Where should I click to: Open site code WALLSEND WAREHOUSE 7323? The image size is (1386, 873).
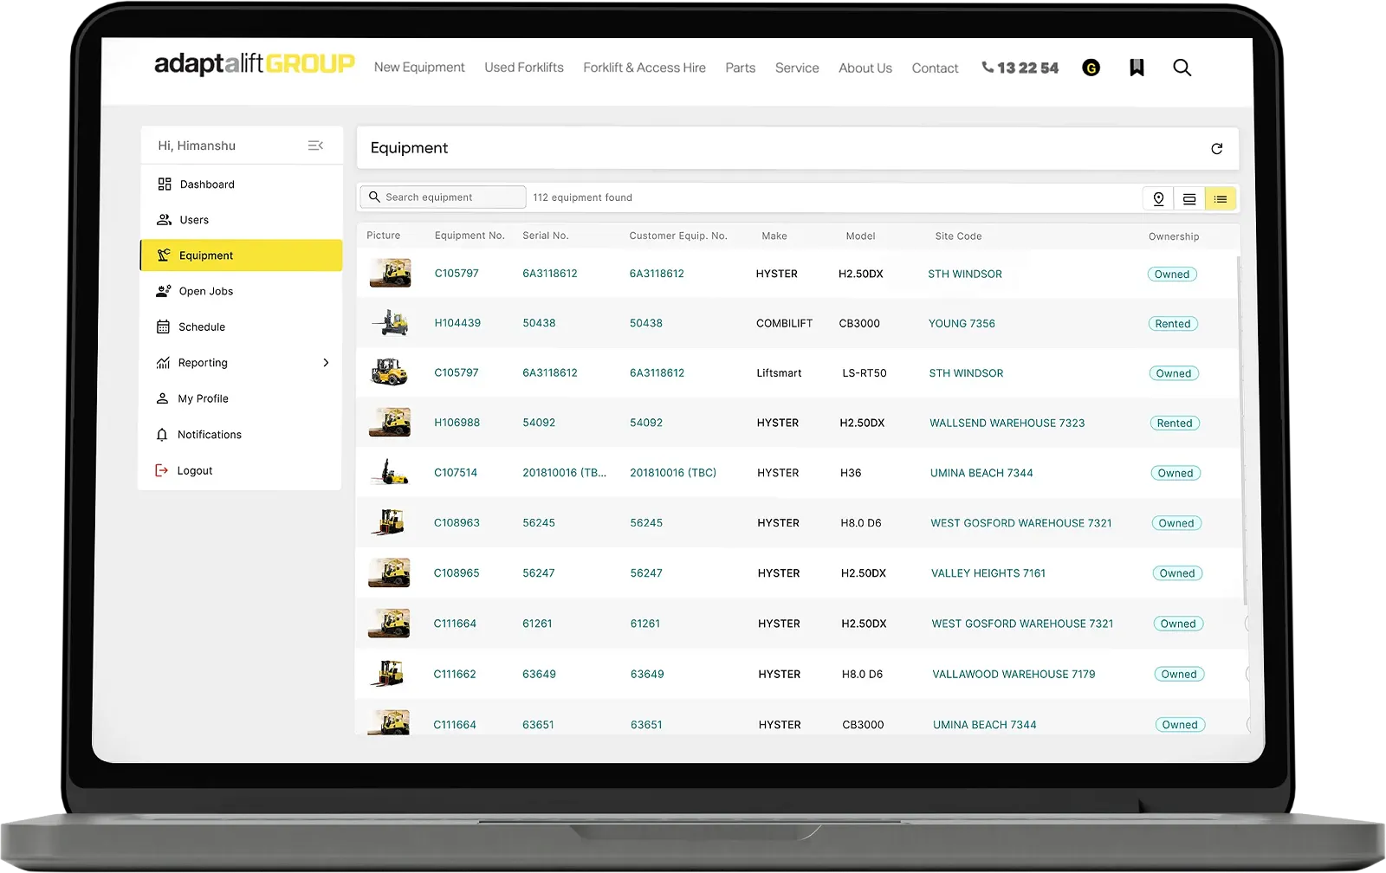coord(1007,424)
